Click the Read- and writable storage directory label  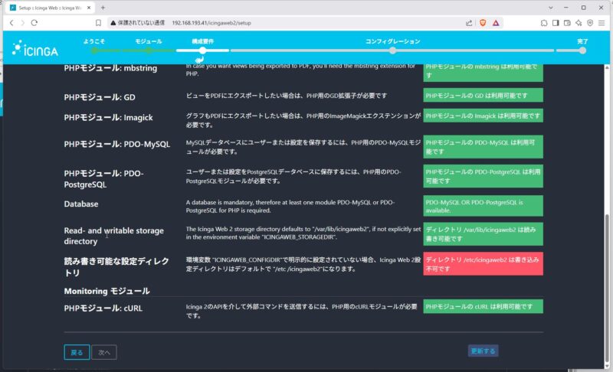tap(113, 236)
